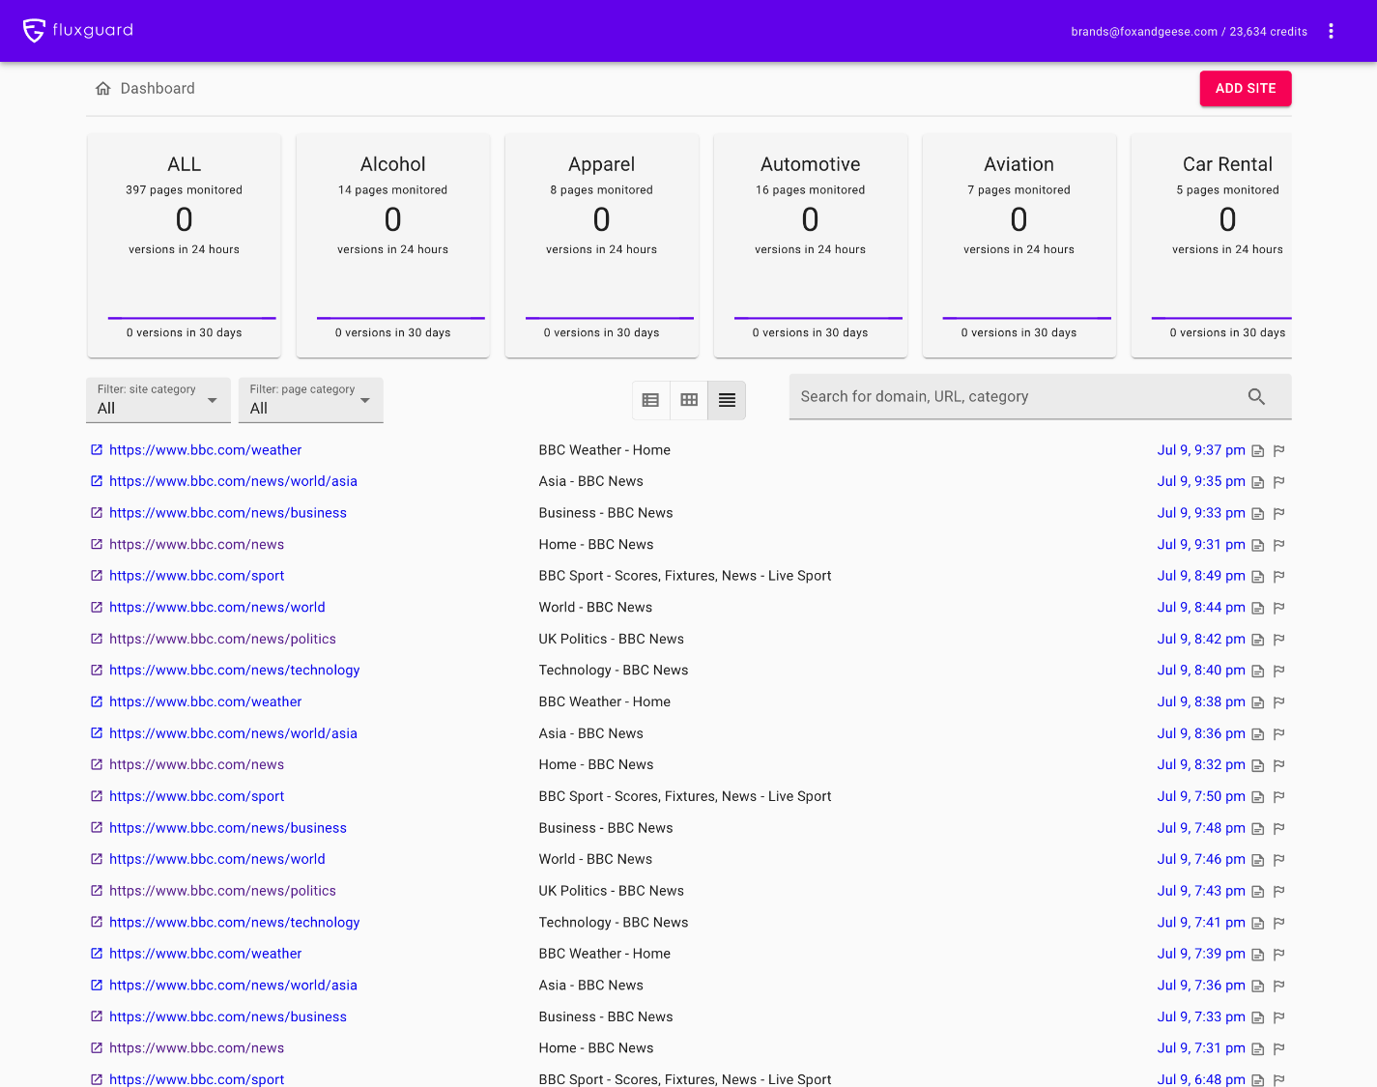The width and height of the screenshot is (1377, 1087).
Task: Click the Fluxguard shield logo
Action: click(34, 31)
